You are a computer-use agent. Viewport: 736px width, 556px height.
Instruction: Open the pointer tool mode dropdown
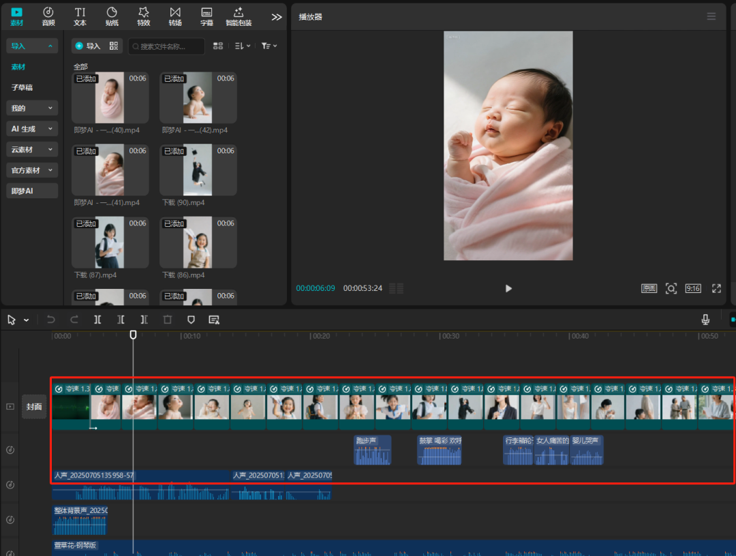27,320
